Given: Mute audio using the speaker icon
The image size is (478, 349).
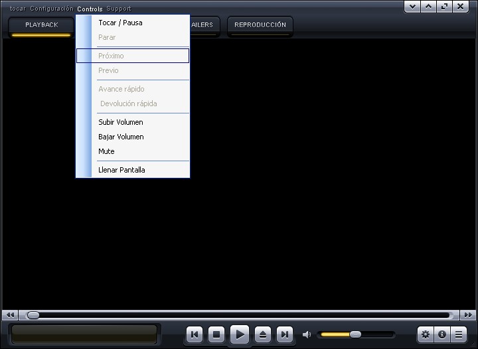Looking at the screenshot, I should (x=307, y=334).
